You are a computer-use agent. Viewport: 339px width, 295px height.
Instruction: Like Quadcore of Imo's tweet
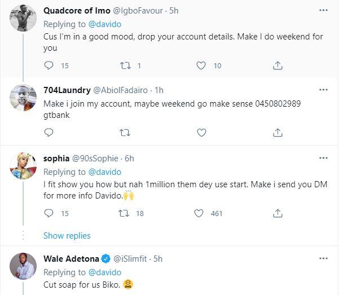[201, 66]
